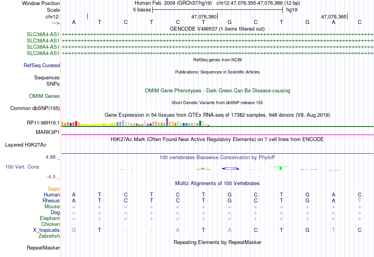Viewport: 374px width, 257px height.
Task: Select the X_tropicalis species label
Action: (x=46, y=230)
